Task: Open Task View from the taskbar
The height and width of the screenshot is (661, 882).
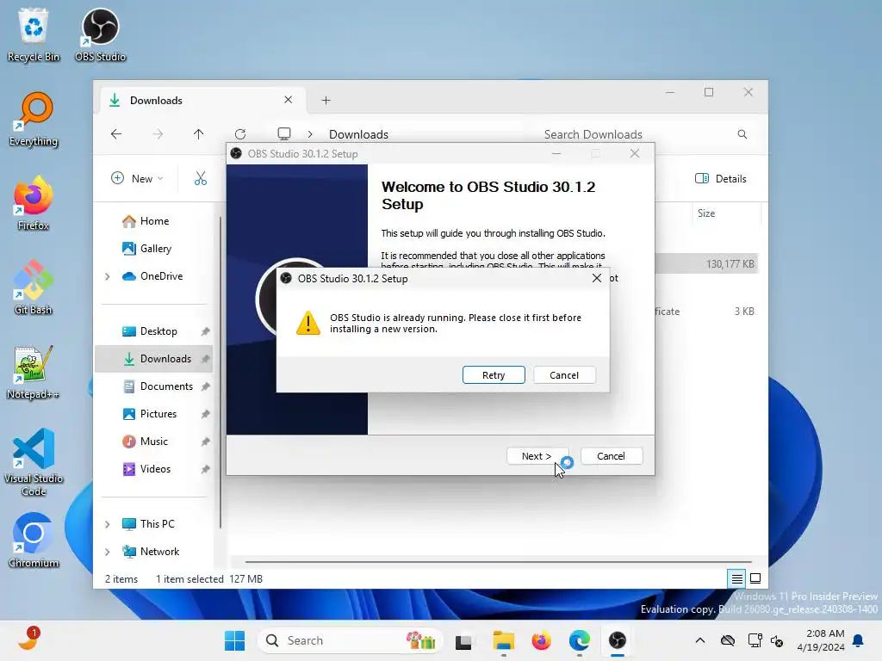Action: pyautogui.click(x=463, y=640)
